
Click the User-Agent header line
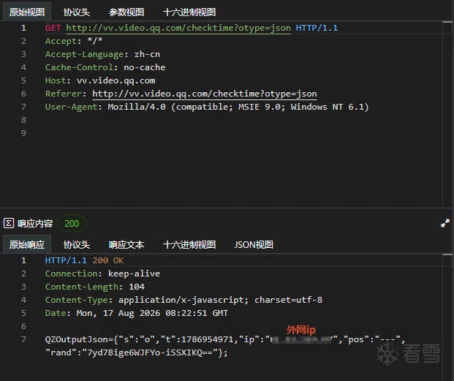(x=207, y=107)
